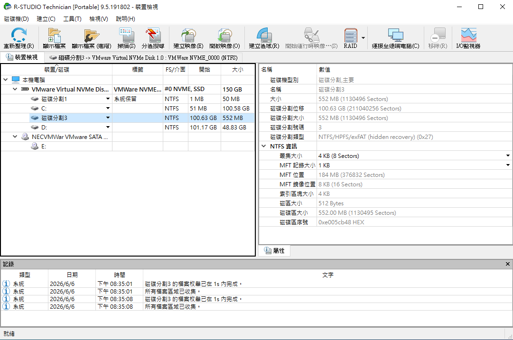Sort by the 裝置/磁碟 column header

[x=56, y=70]
